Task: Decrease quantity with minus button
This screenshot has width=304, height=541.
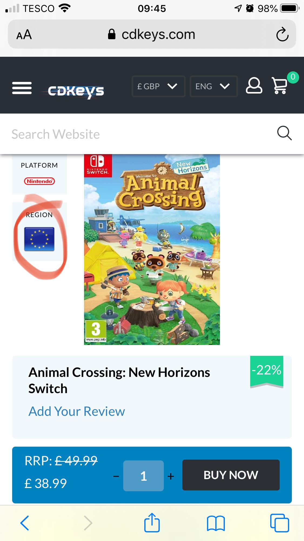Action: click(x=116, y=476)
